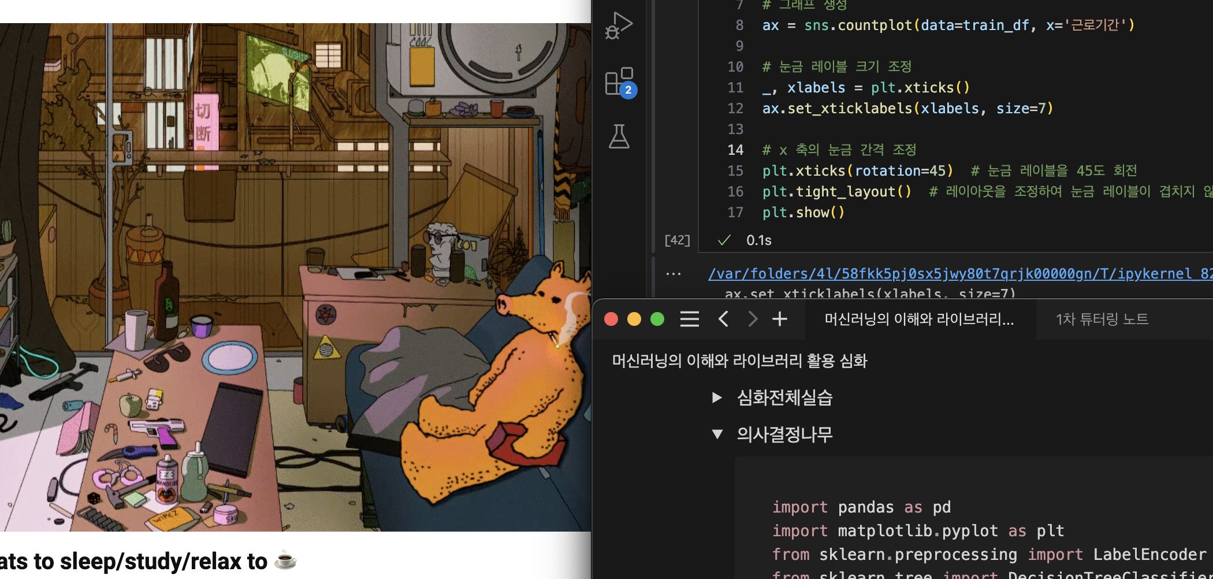Image resolution: width=1213 pixels, height=579 pixels.
Task: Click line 11 xlabels = plt.xticks() code
Action: click(866, 88)
